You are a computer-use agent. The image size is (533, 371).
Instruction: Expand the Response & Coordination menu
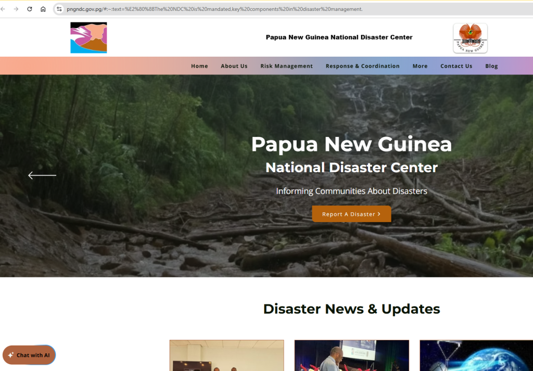(x=362, y=66)
